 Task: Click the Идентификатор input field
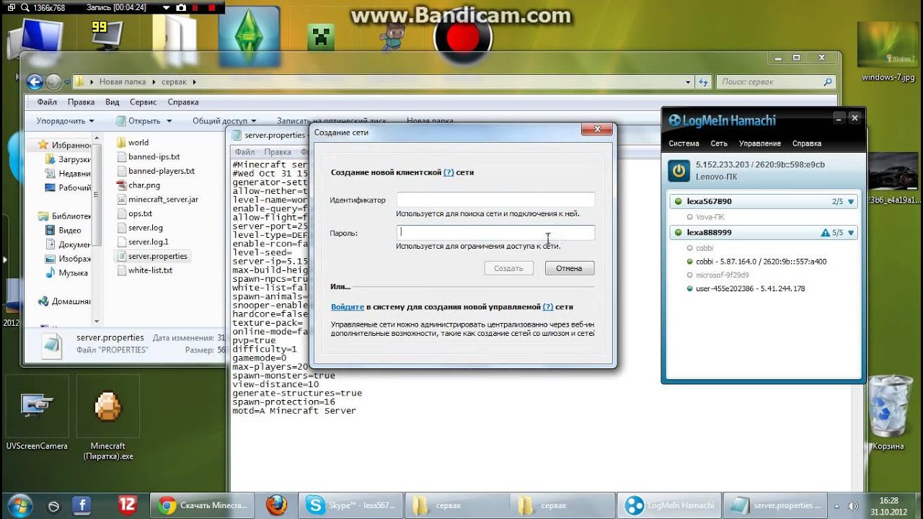495,200
